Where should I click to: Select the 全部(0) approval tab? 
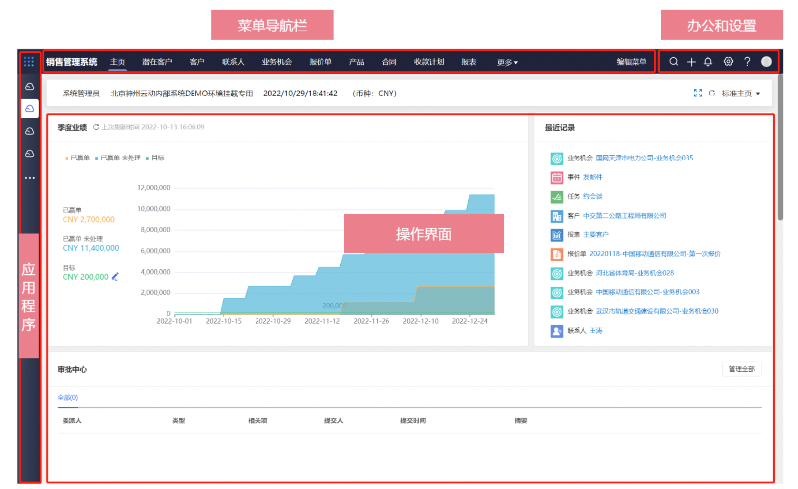[68, 398]
